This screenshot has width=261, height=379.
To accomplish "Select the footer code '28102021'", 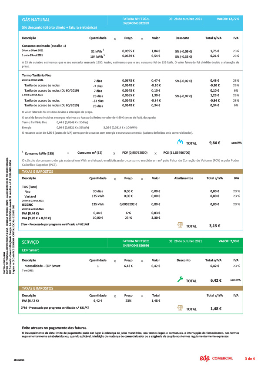I will (x=19, y=360).
